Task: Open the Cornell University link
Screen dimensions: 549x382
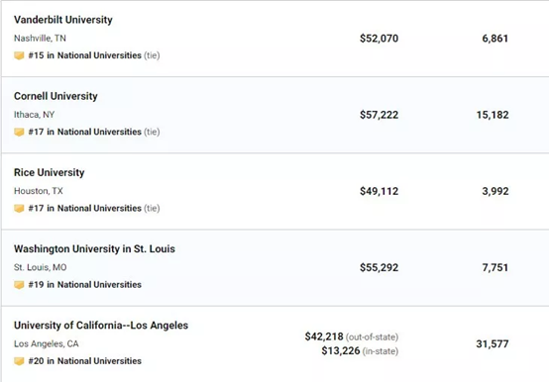Action: pos(55,96)
